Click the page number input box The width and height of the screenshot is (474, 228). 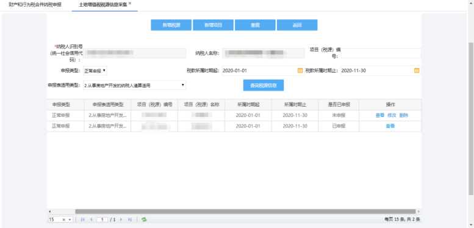pyautogui.click(x=102, y=219)
